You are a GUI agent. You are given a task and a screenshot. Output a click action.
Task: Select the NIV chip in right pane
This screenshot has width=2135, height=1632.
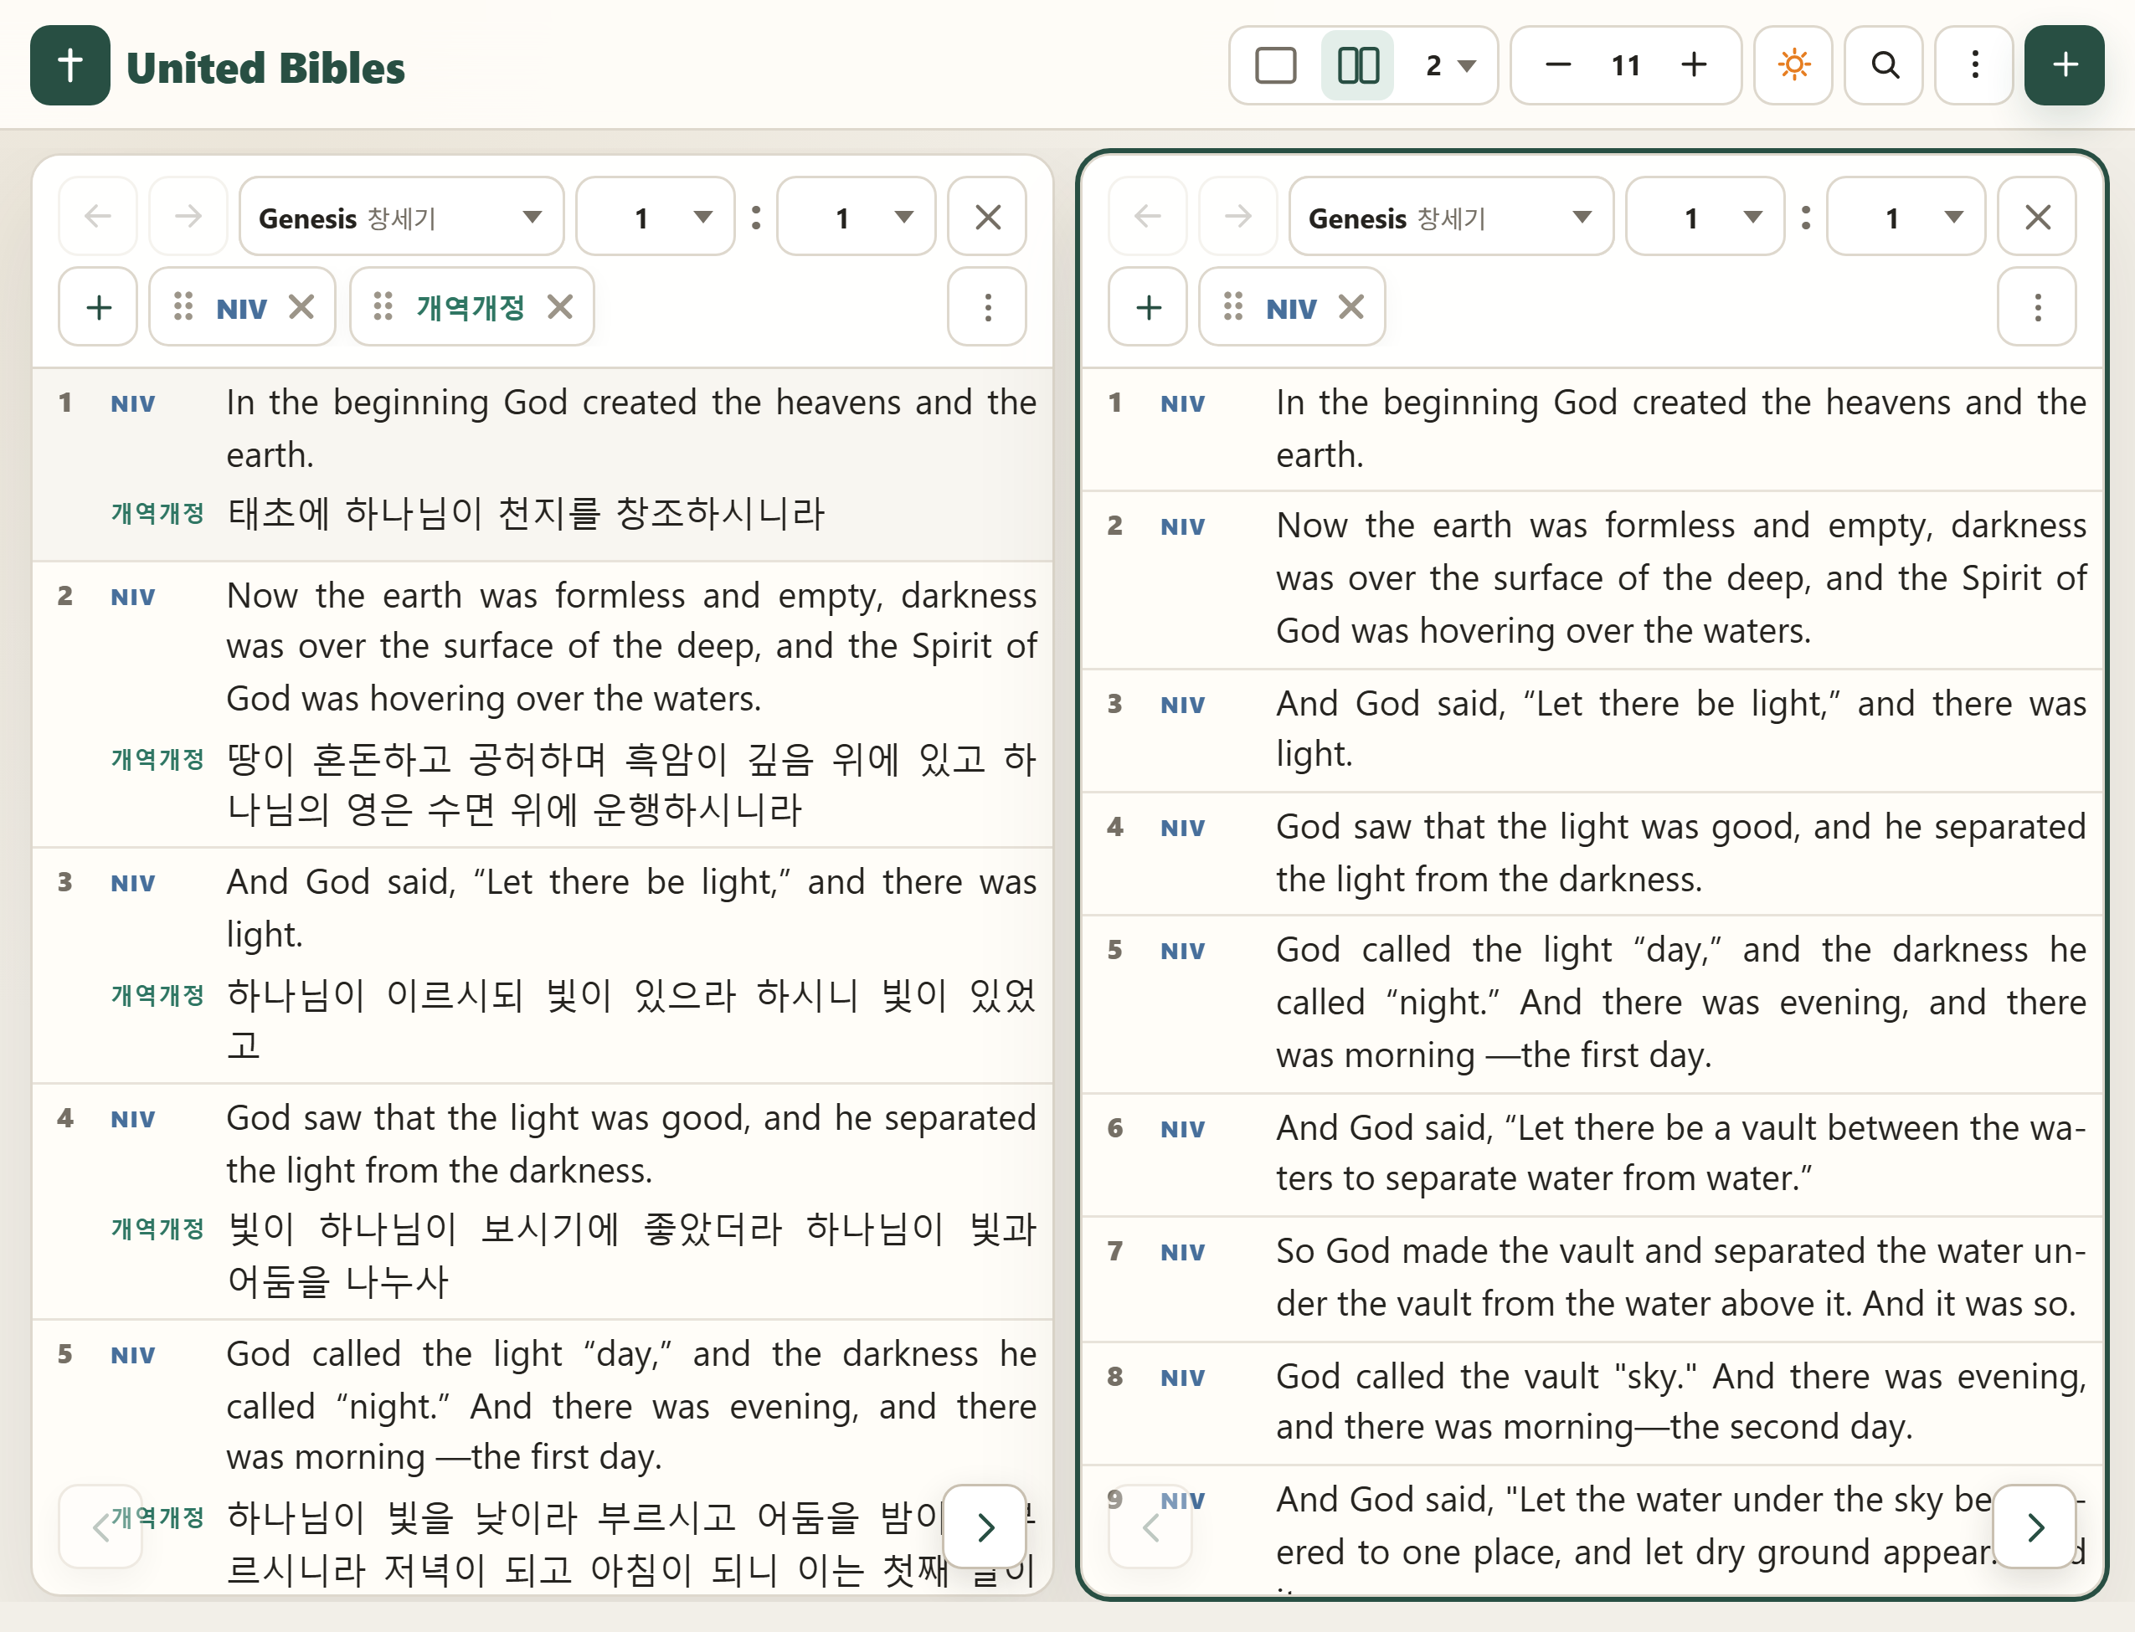point(1290,307)
